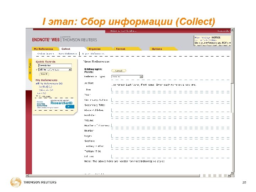This screenshot has width=256, height=192.
Task: Click into the Title input field
Action: coord(170,90)
